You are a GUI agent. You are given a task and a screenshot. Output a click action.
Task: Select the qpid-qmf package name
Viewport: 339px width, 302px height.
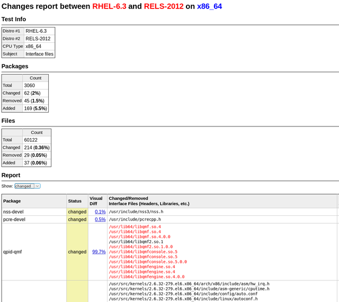[x=12, y=252]
